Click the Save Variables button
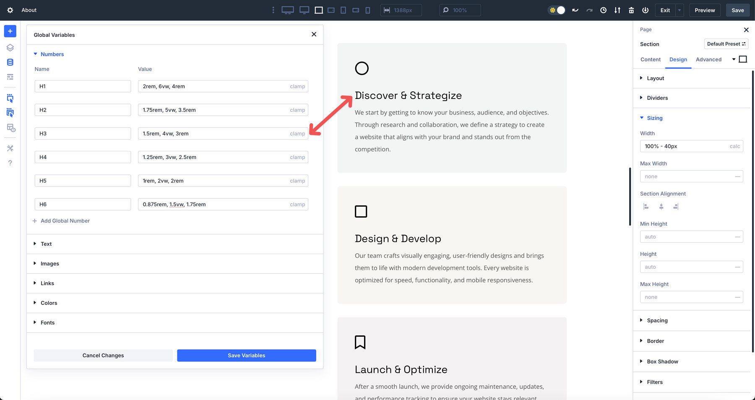Screen dimensions: 755x400 pyautogui.click(x=246, y=355)
